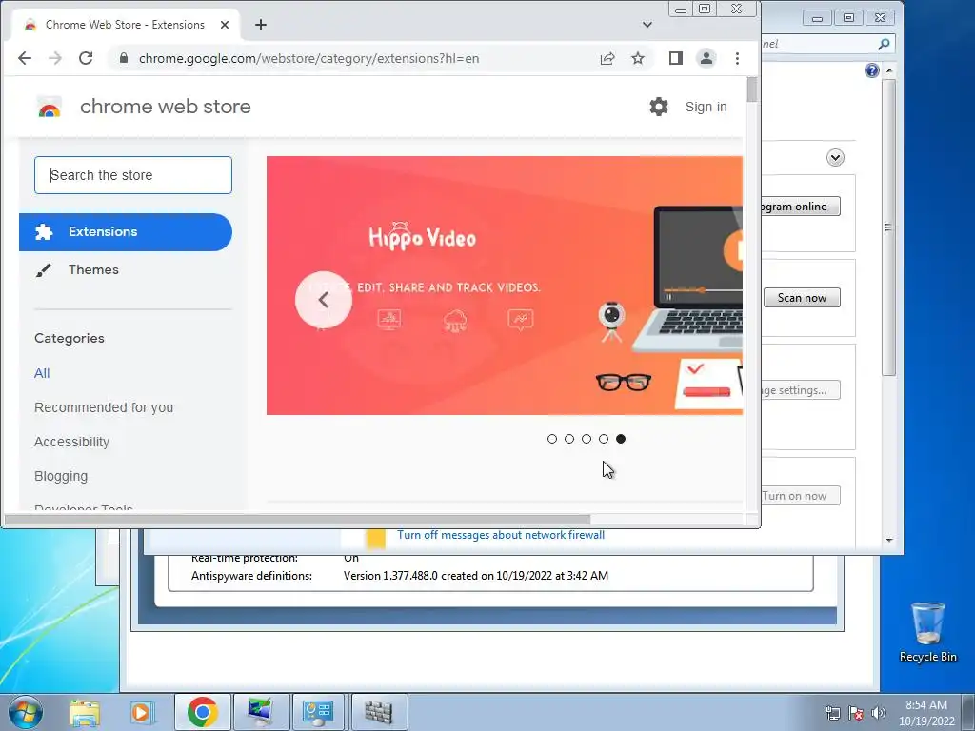The height and width of the screenshot is (731, 975).
Task: Jump to third carousel slide dot
Action: (587, 439)
